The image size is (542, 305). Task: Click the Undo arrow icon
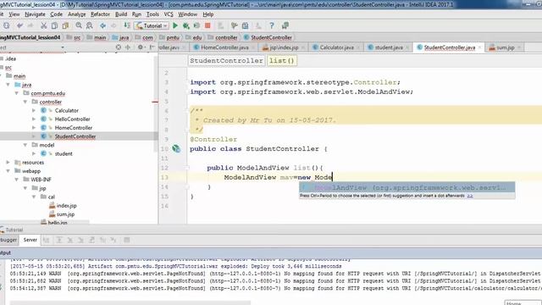[19, 25]
